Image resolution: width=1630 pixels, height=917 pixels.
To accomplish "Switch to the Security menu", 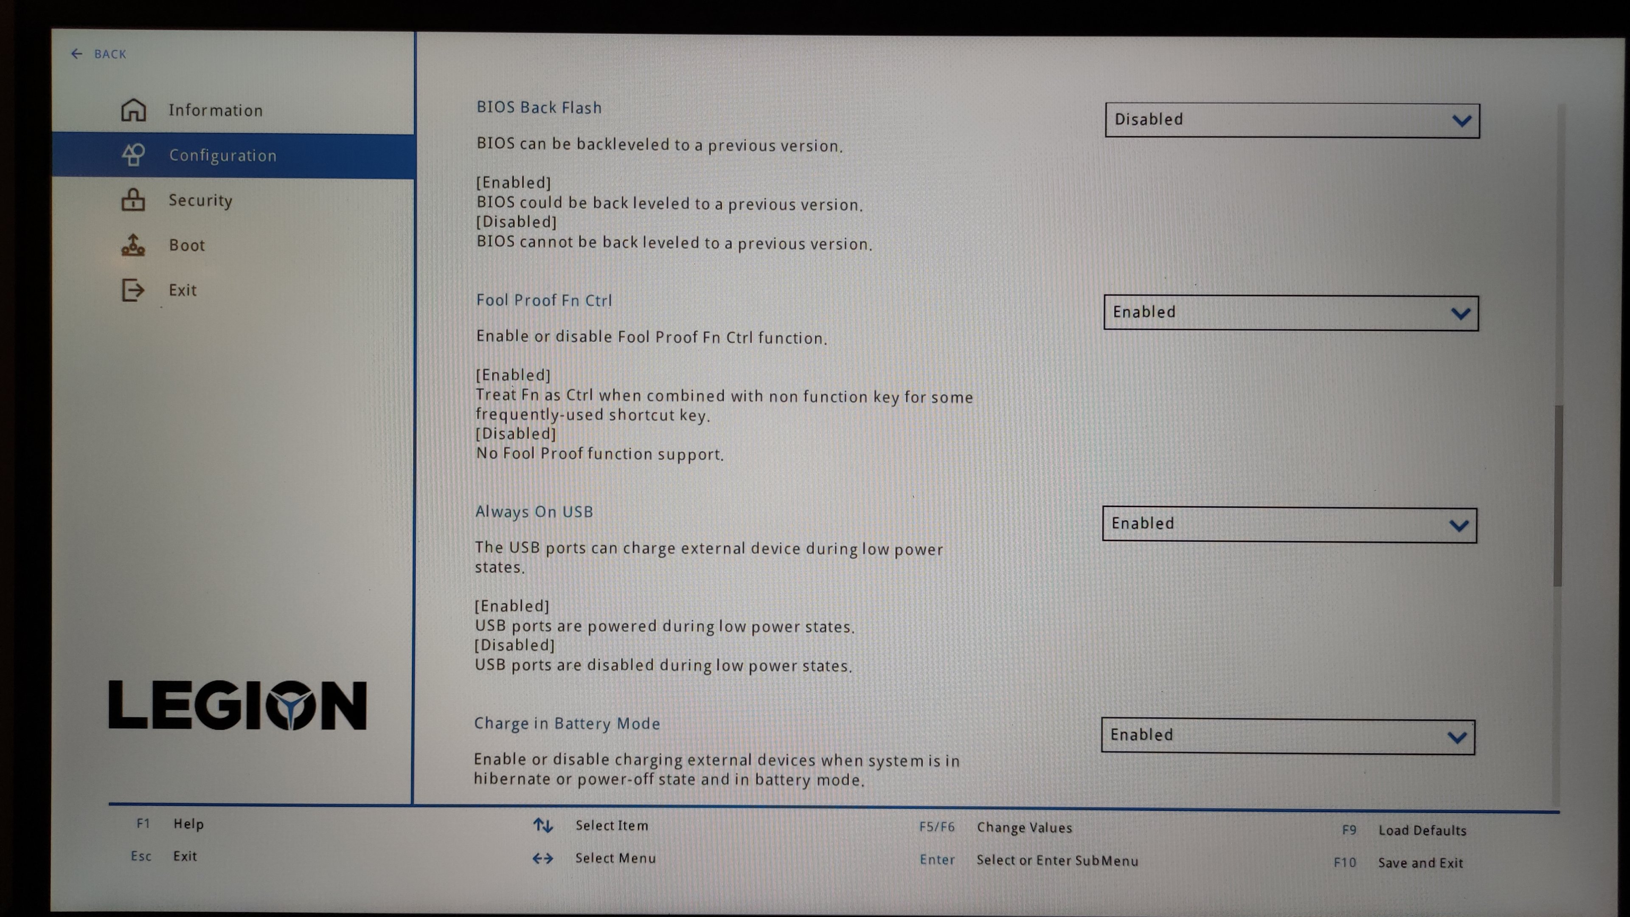I will 200,201.
